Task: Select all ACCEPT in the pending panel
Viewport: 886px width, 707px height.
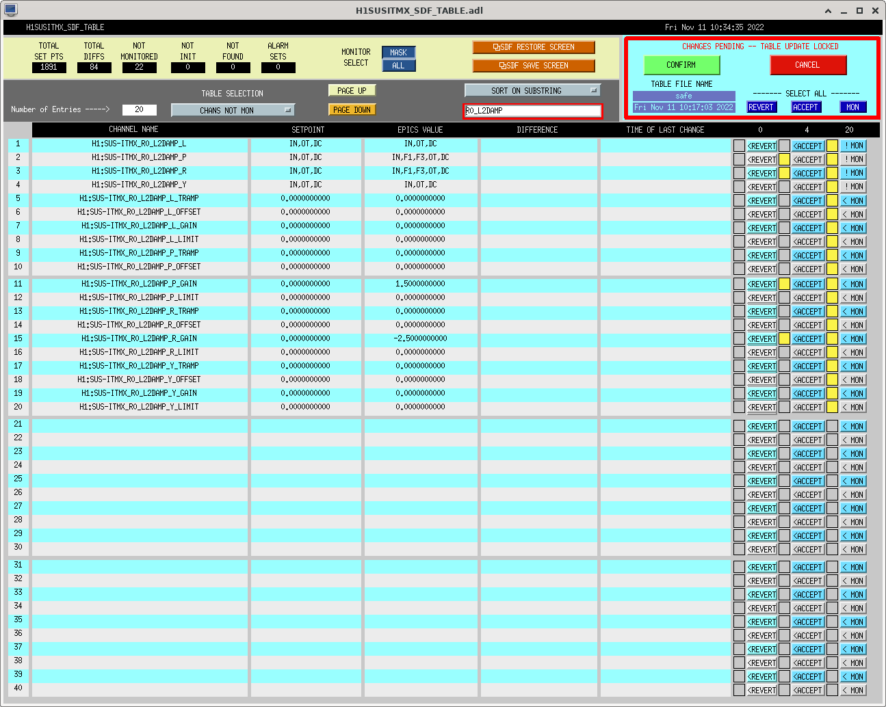Action: 805,107
